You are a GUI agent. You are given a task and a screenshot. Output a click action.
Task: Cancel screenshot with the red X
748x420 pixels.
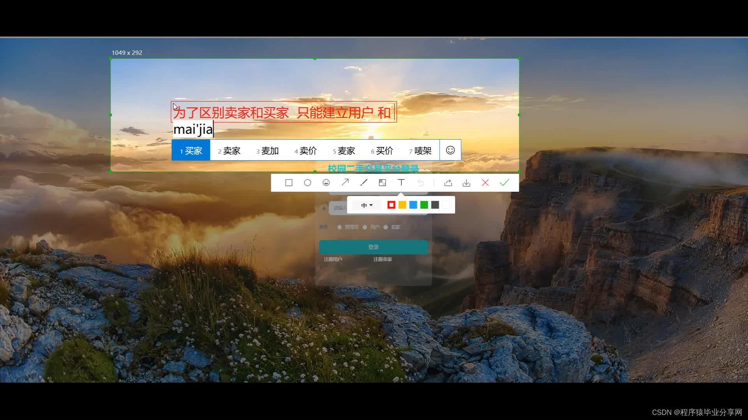click(x=485, y=183)
